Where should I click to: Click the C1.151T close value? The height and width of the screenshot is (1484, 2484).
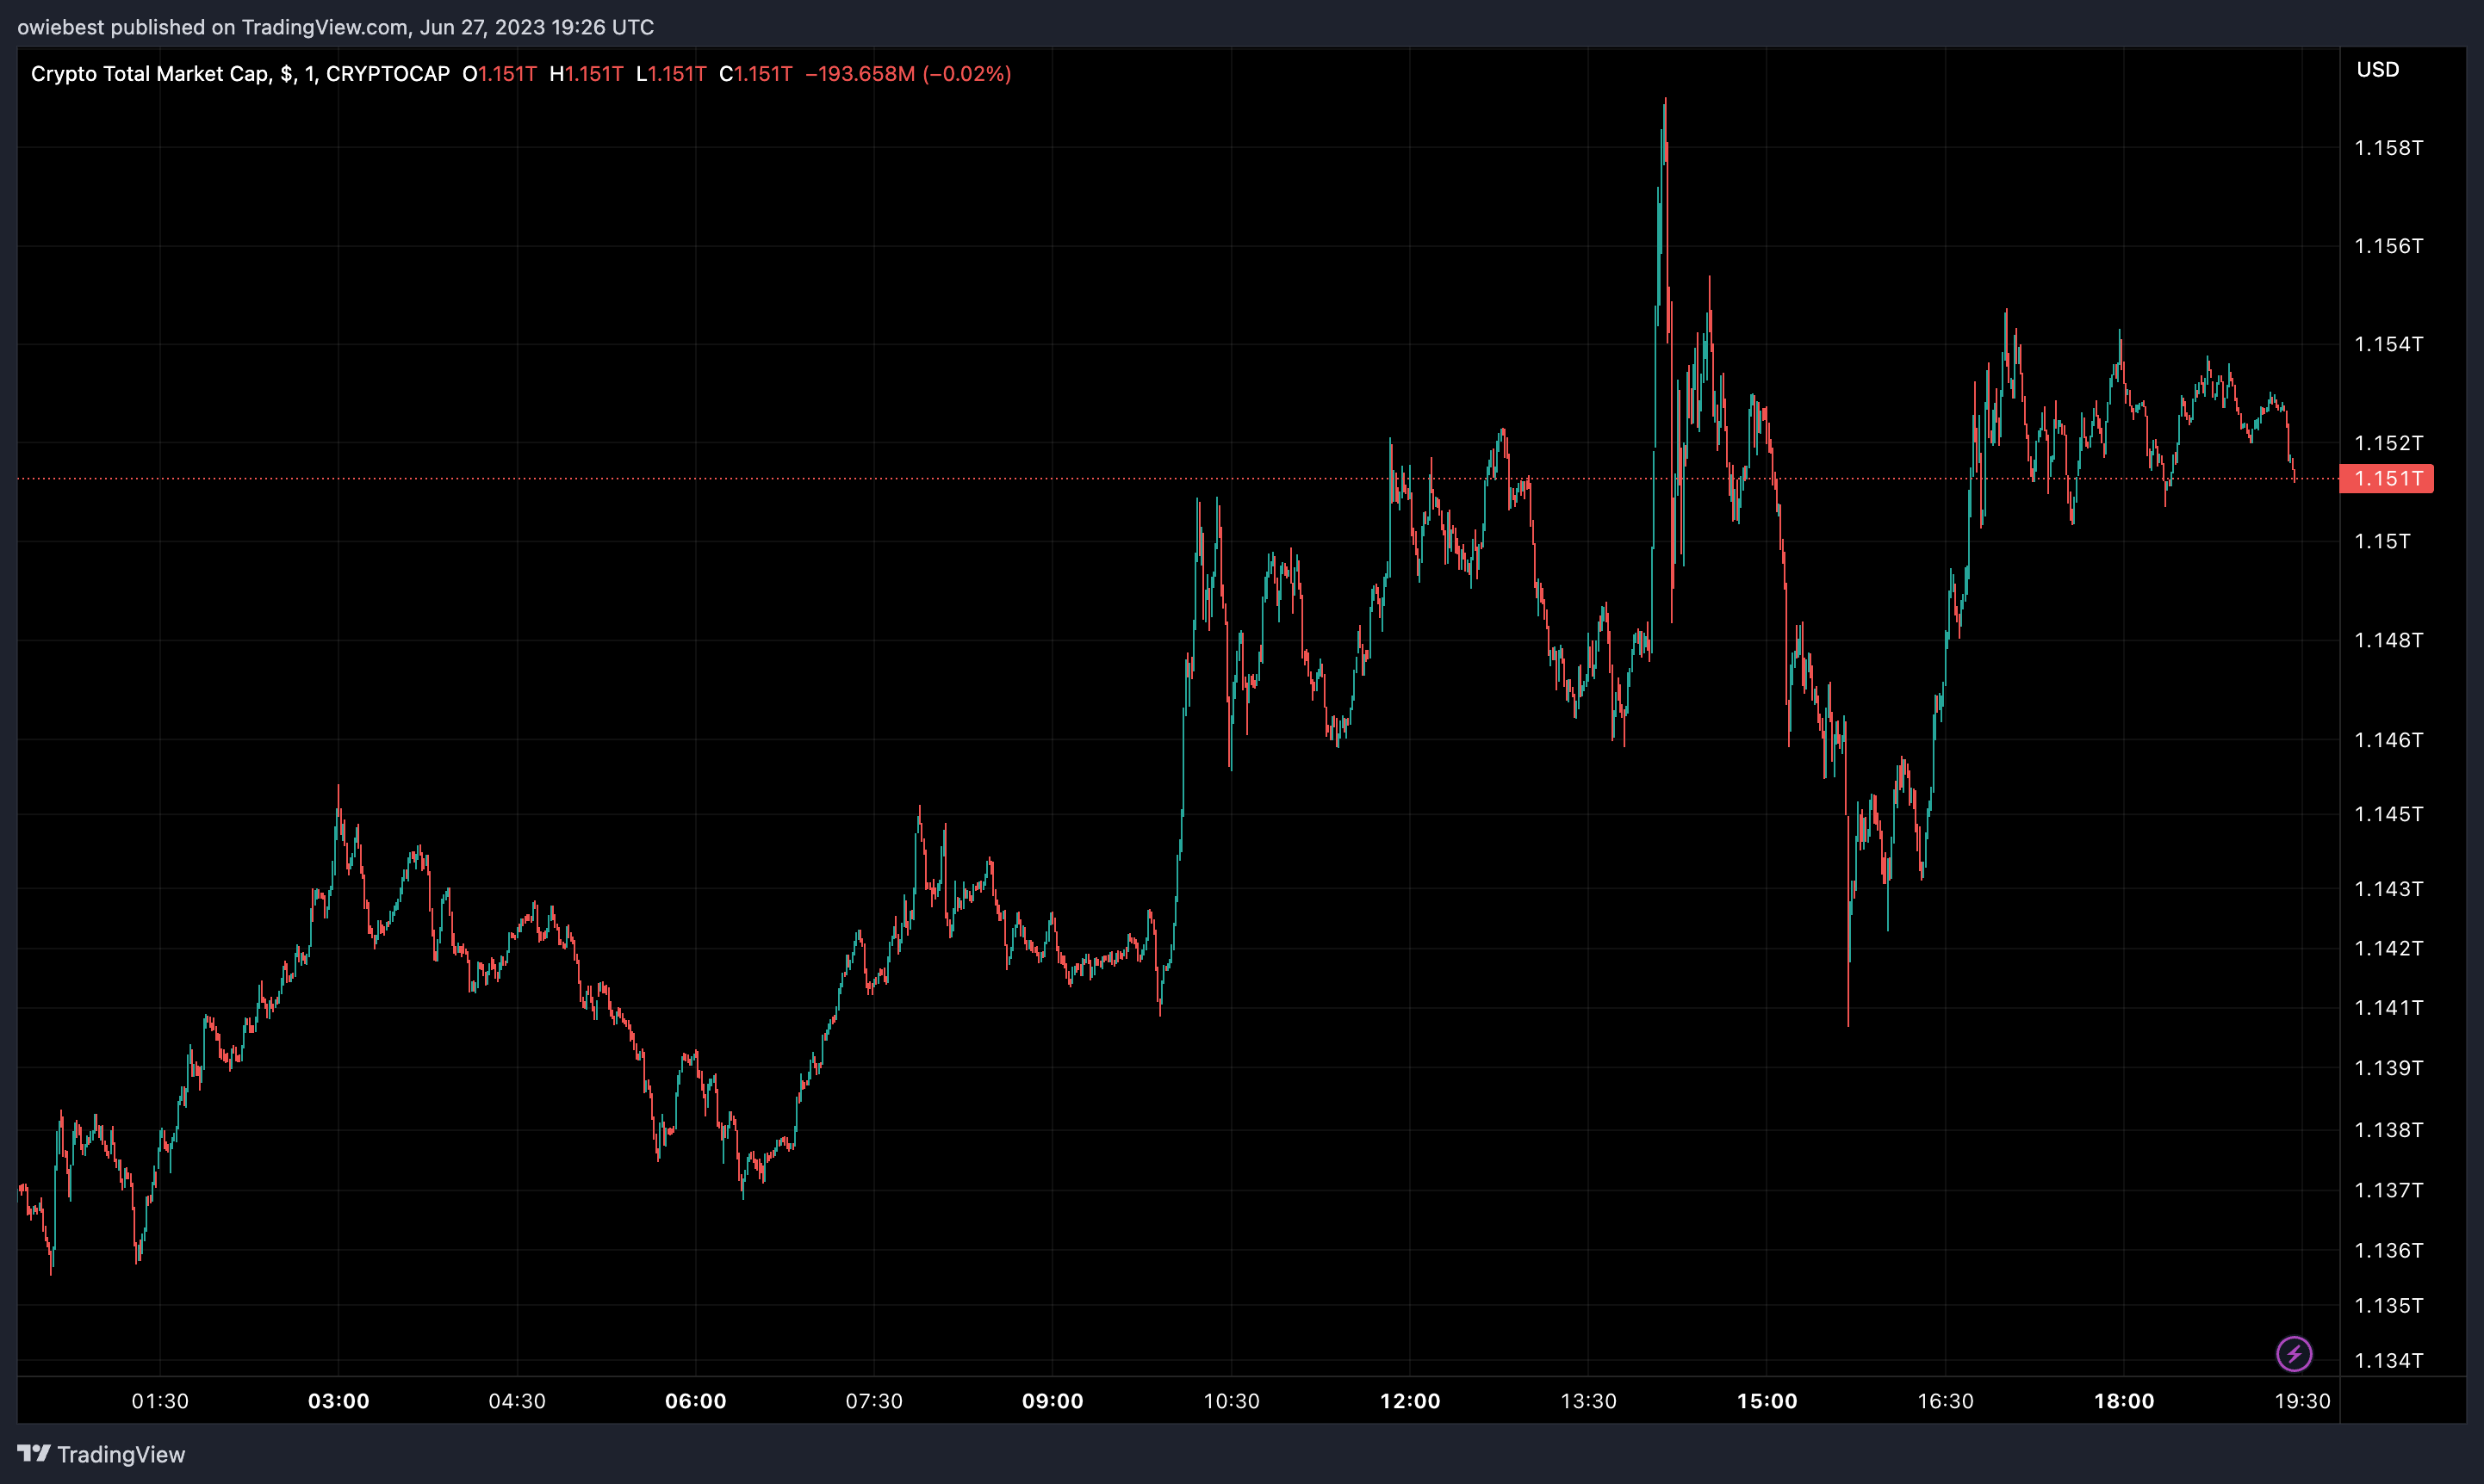coord(756,74)
